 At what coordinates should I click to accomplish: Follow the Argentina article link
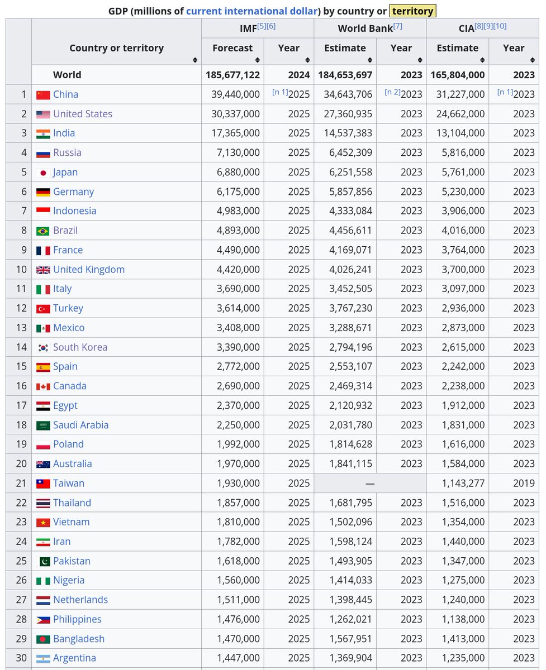click(x=74, y=658)
